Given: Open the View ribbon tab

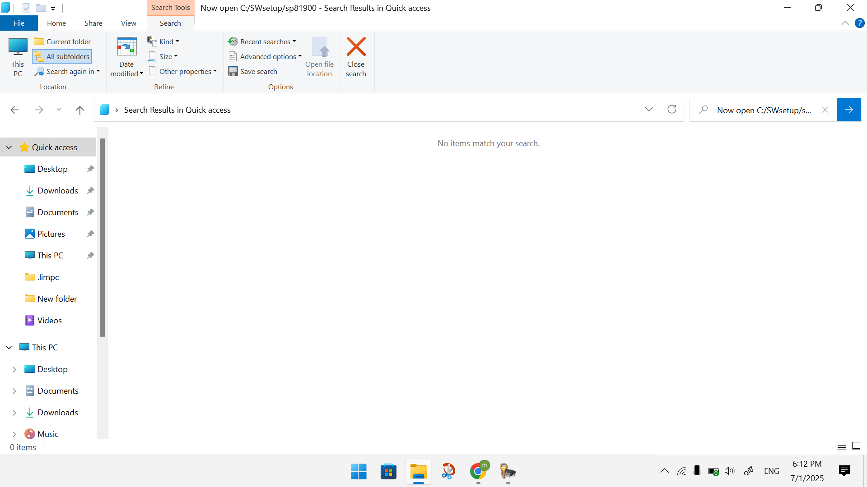Looking at the screenshot, I should 128,23.
